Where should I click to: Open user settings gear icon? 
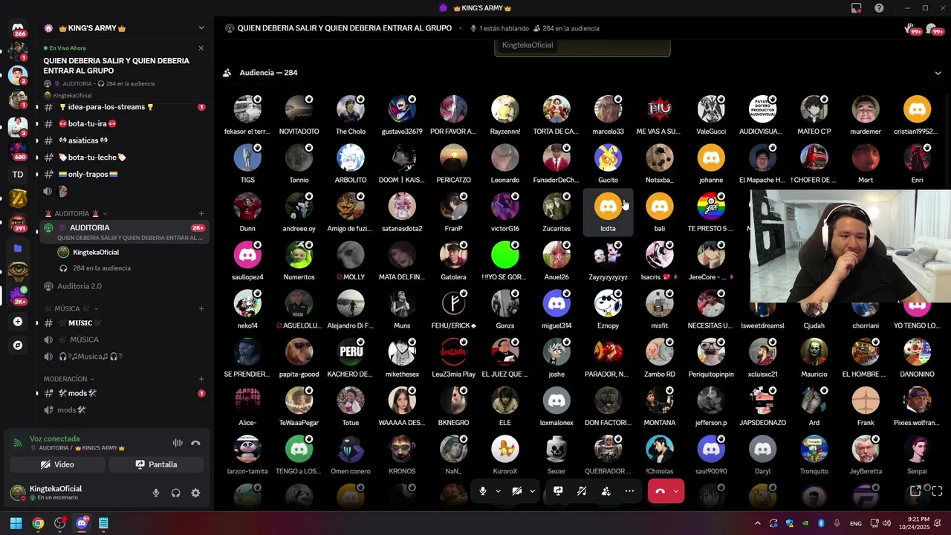(x=195, y=493)
